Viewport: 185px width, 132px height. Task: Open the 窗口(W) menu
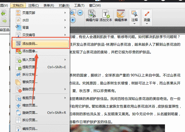pyautogui.click(x=95, y=6)
